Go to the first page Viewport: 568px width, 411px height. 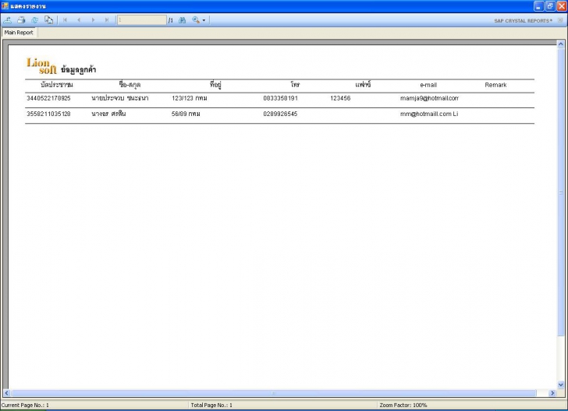pyautogui.click(x=66, y=20)
